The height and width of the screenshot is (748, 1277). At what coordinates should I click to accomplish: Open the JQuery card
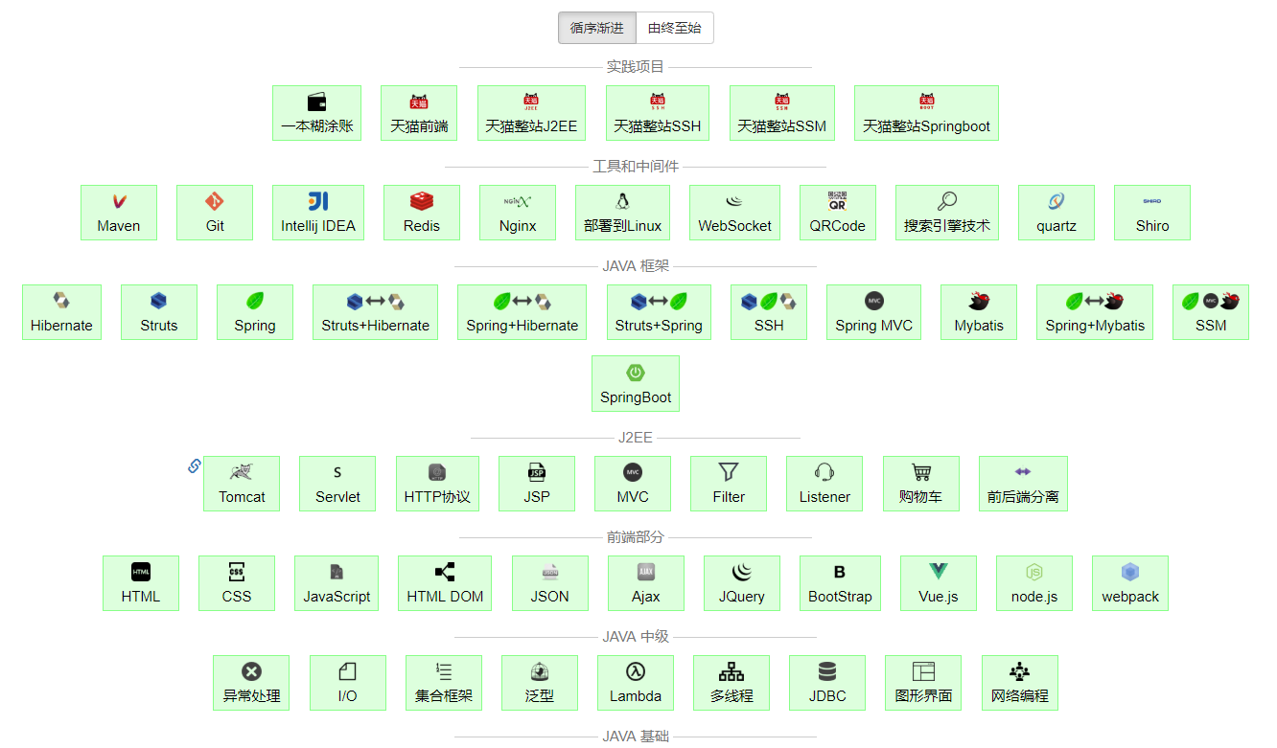click(x=742, y=583)
